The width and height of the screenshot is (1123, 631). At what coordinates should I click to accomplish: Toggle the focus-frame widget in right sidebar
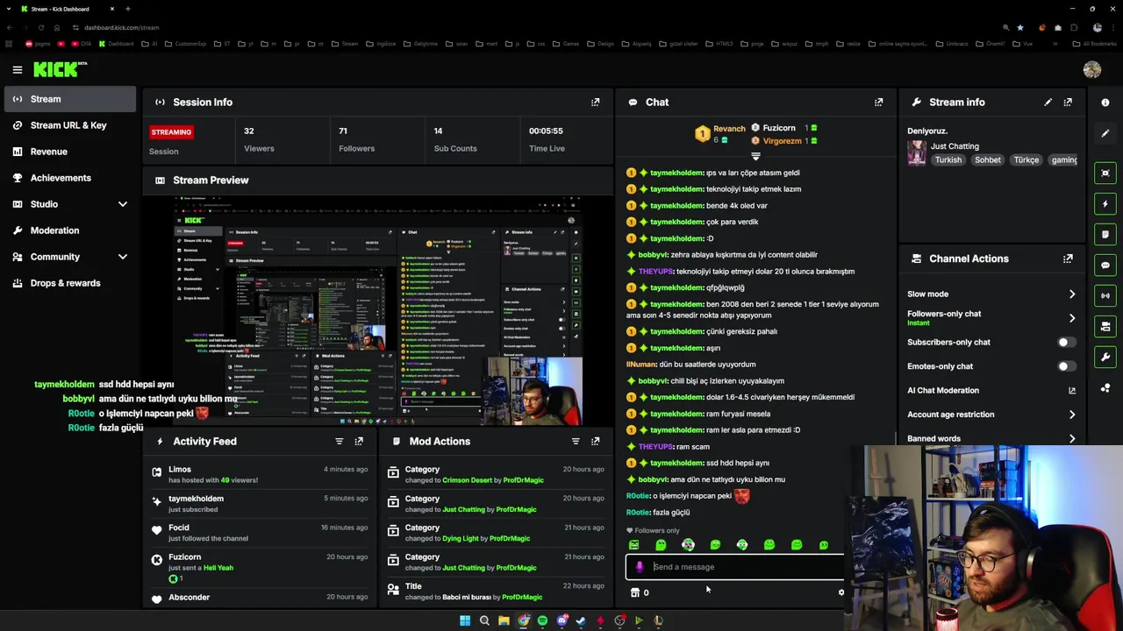pyautogui.click(x=1105, y=173)
